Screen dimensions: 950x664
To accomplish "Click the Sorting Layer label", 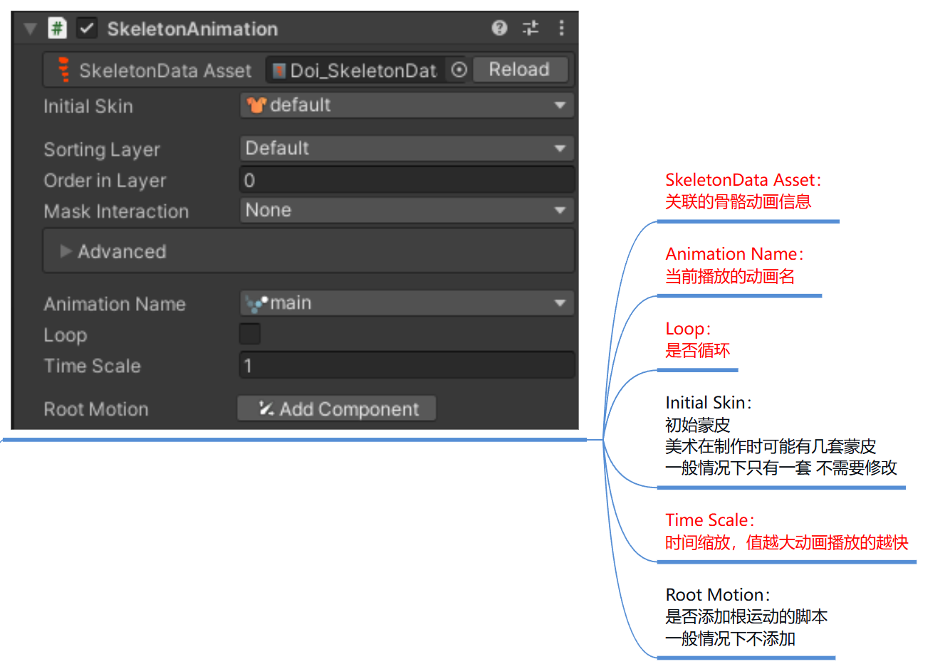I will [102, 150].
